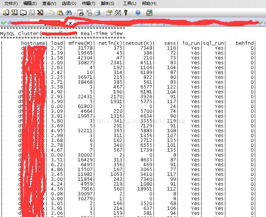Click the Print Screen toolbar icon
This screenshot has width=266, height=217.
click(x=80, y=13)
